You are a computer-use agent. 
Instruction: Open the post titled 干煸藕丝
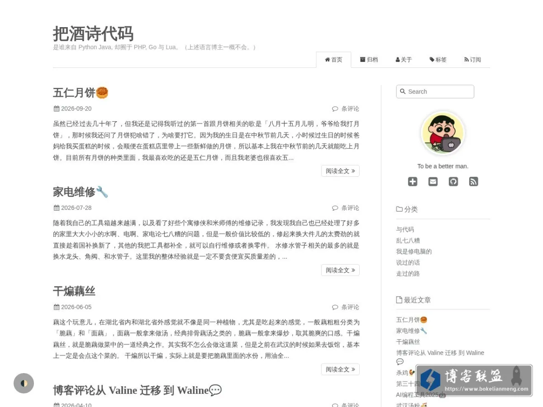[x=74, y=291]
